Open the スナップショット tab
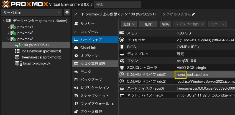The image size is (235, 115). 95,96
